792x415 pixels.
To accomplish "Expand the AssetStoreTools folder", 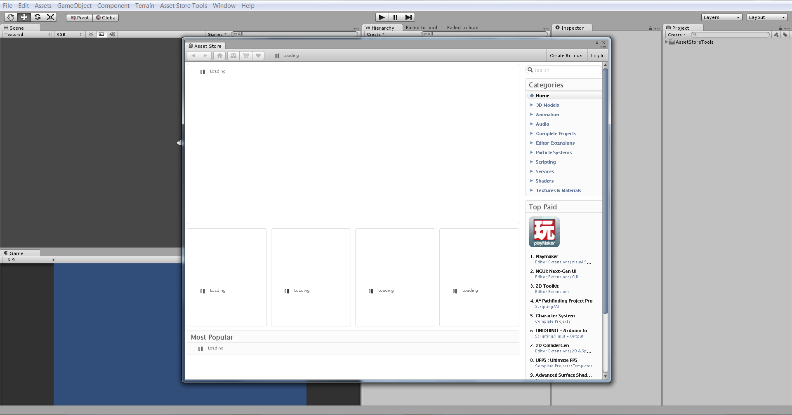I will (x=666, y=42).
